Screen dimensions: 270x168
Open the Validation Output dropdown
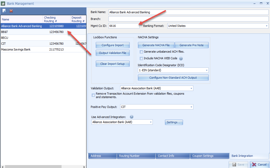(x=191, y=89)
